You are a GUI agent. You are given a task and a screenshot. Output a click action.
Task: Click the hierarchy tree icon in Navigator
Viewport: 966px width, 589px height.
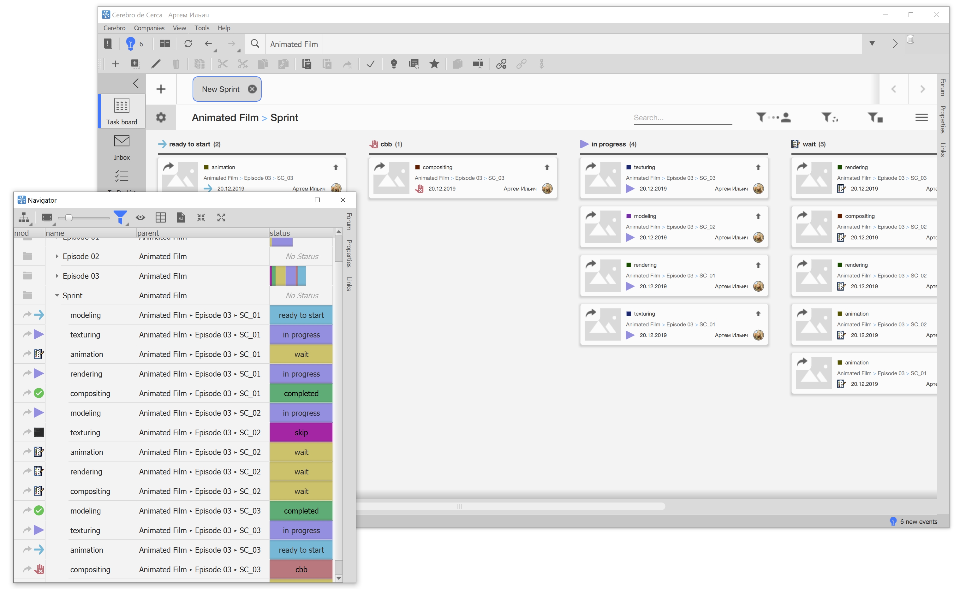[24, 217]
